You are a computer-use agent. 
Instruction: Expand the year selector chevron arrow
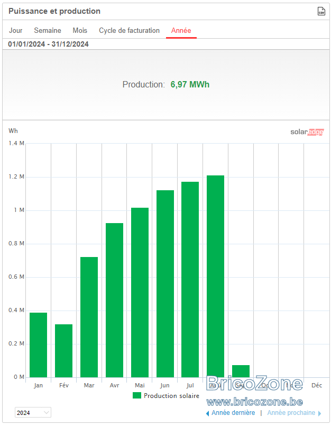(x=46, y=412)
